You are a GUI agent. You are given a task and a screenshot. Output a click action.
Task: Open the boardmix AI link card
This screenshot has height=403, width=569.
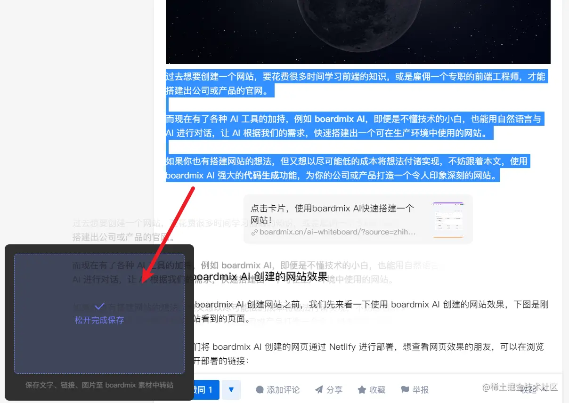(x=358, y=219)
